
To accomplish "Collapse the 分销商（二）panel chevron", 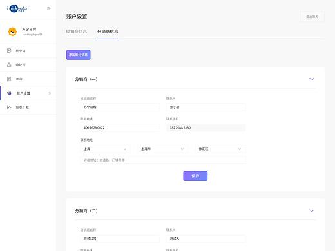I will [x=312, y=210].
